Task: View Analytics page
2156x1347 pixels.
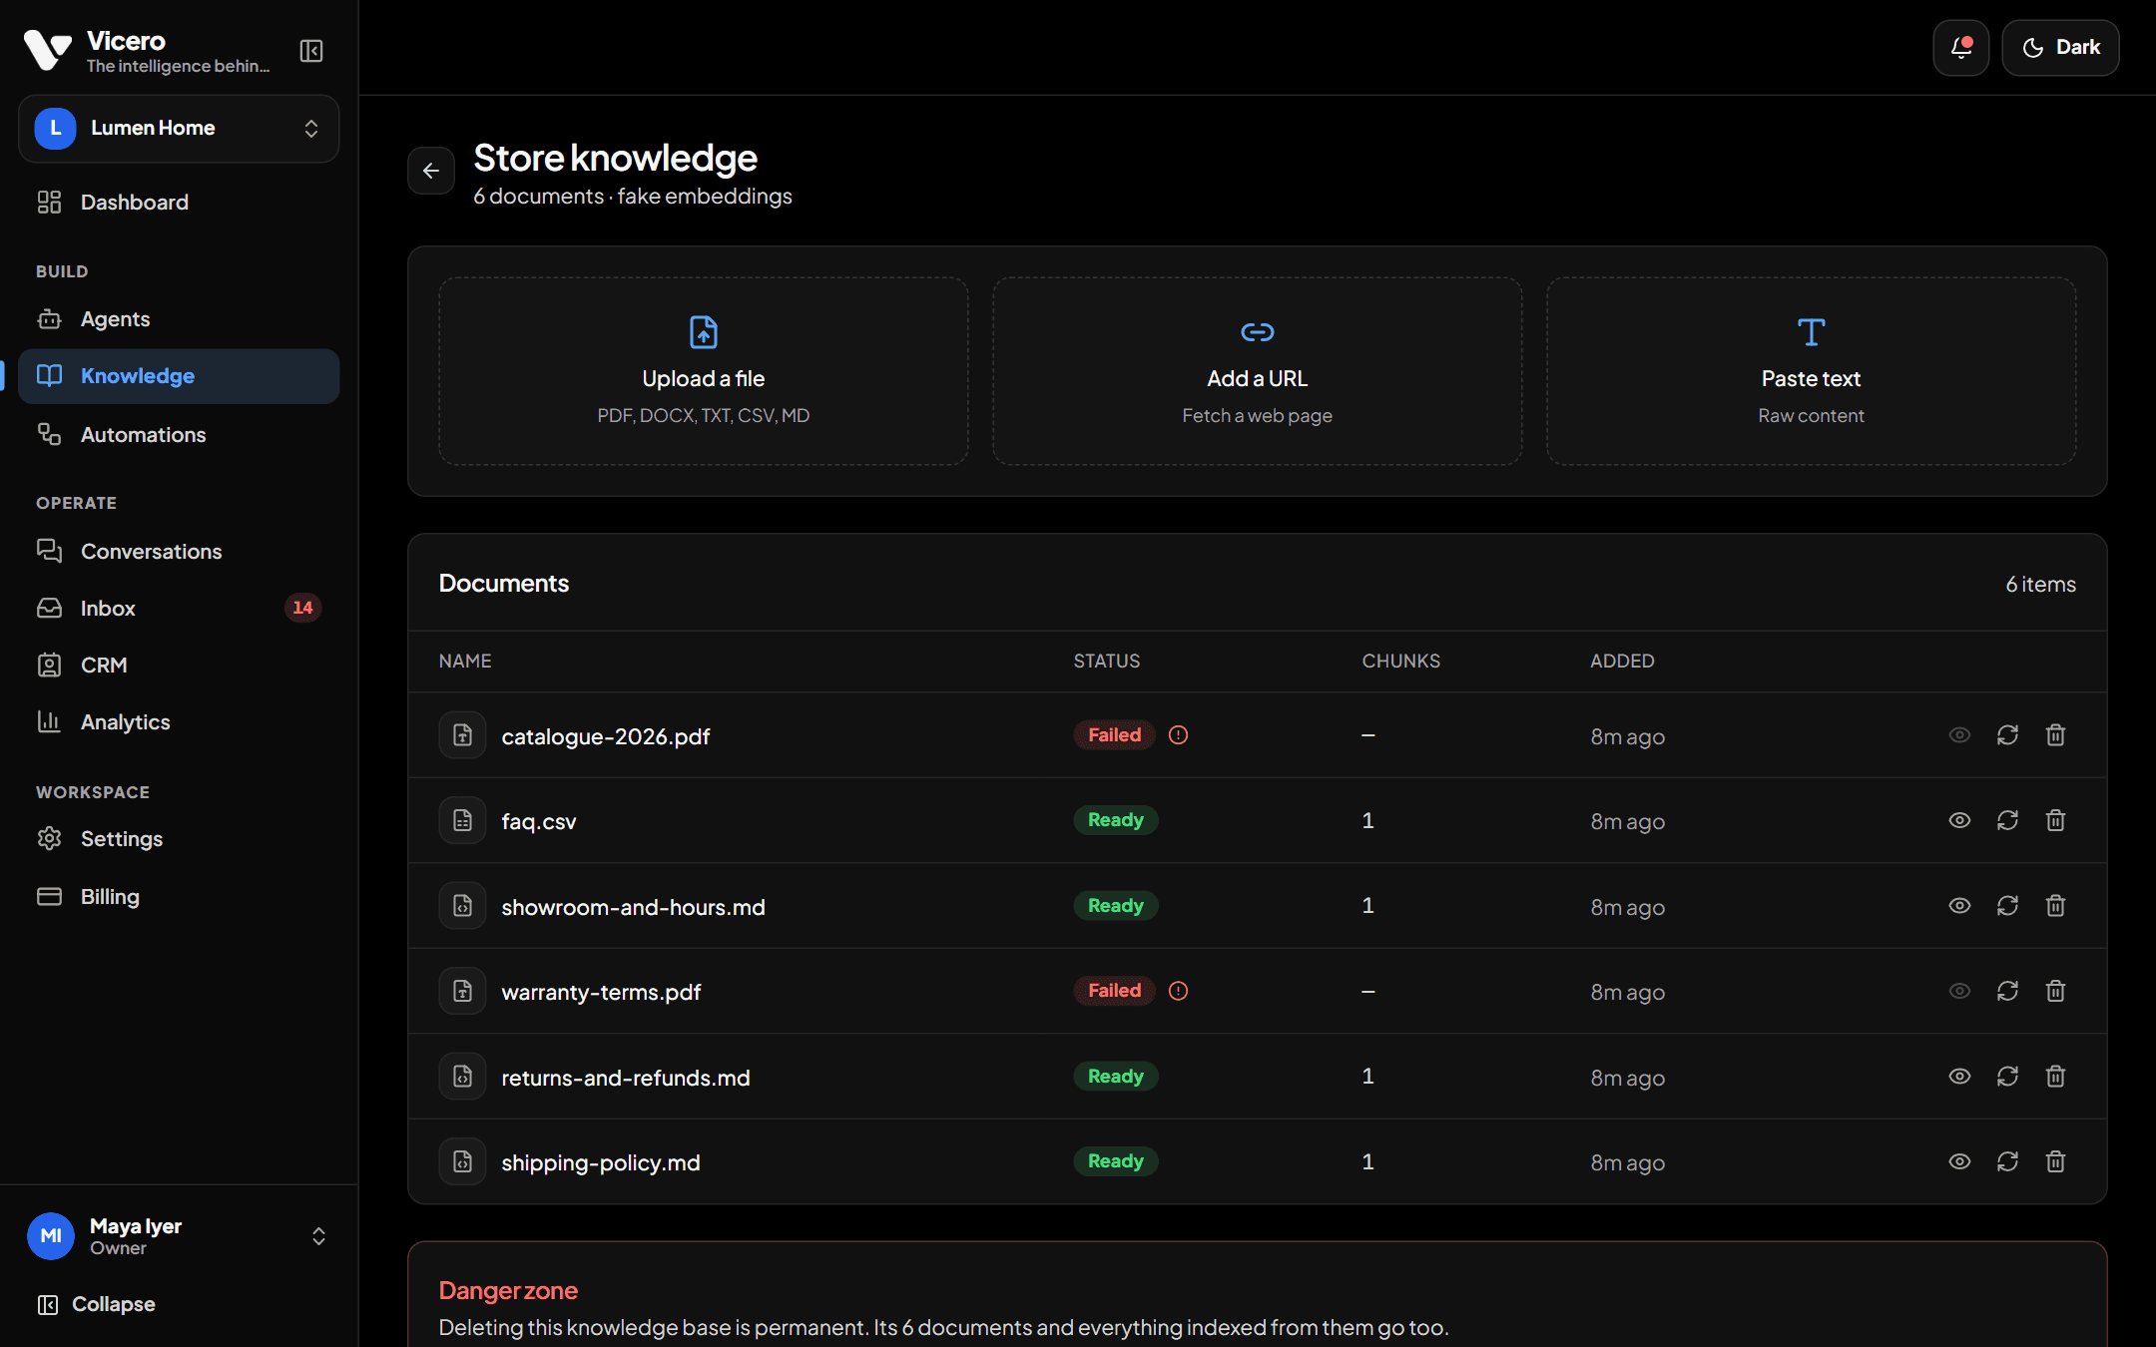Action: tap(179, 722)
